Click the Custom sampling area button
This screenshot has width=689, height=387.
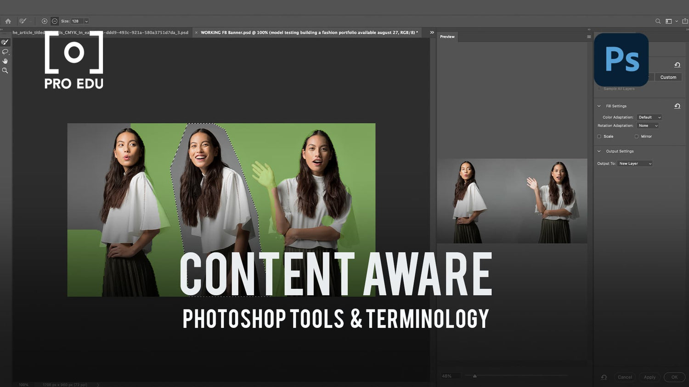[x=668, y=77]
